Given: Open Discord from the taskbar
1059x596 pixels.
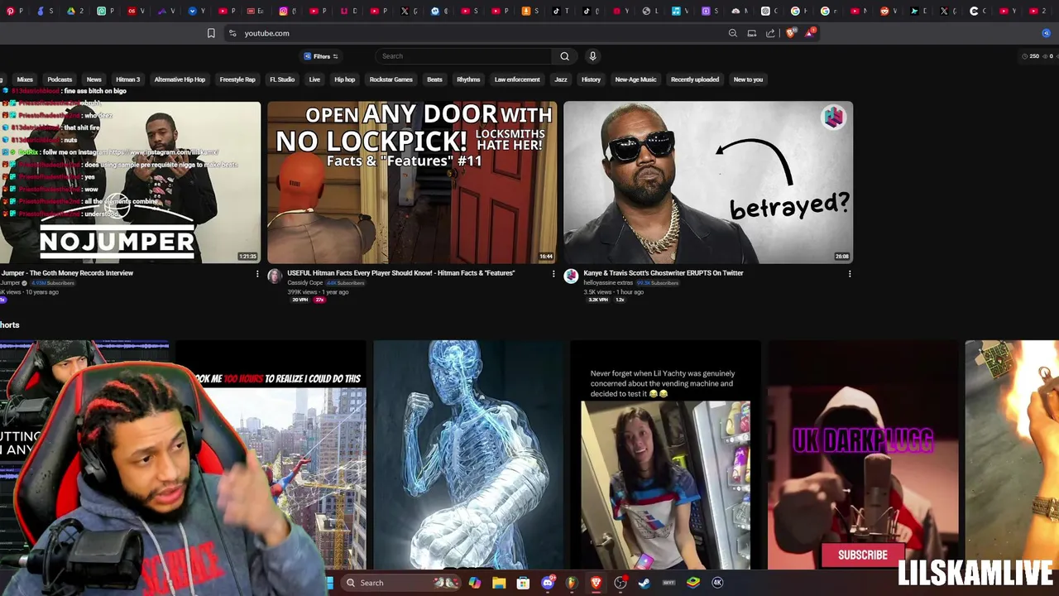Looking at the screenshot, I should coord(548,583).
